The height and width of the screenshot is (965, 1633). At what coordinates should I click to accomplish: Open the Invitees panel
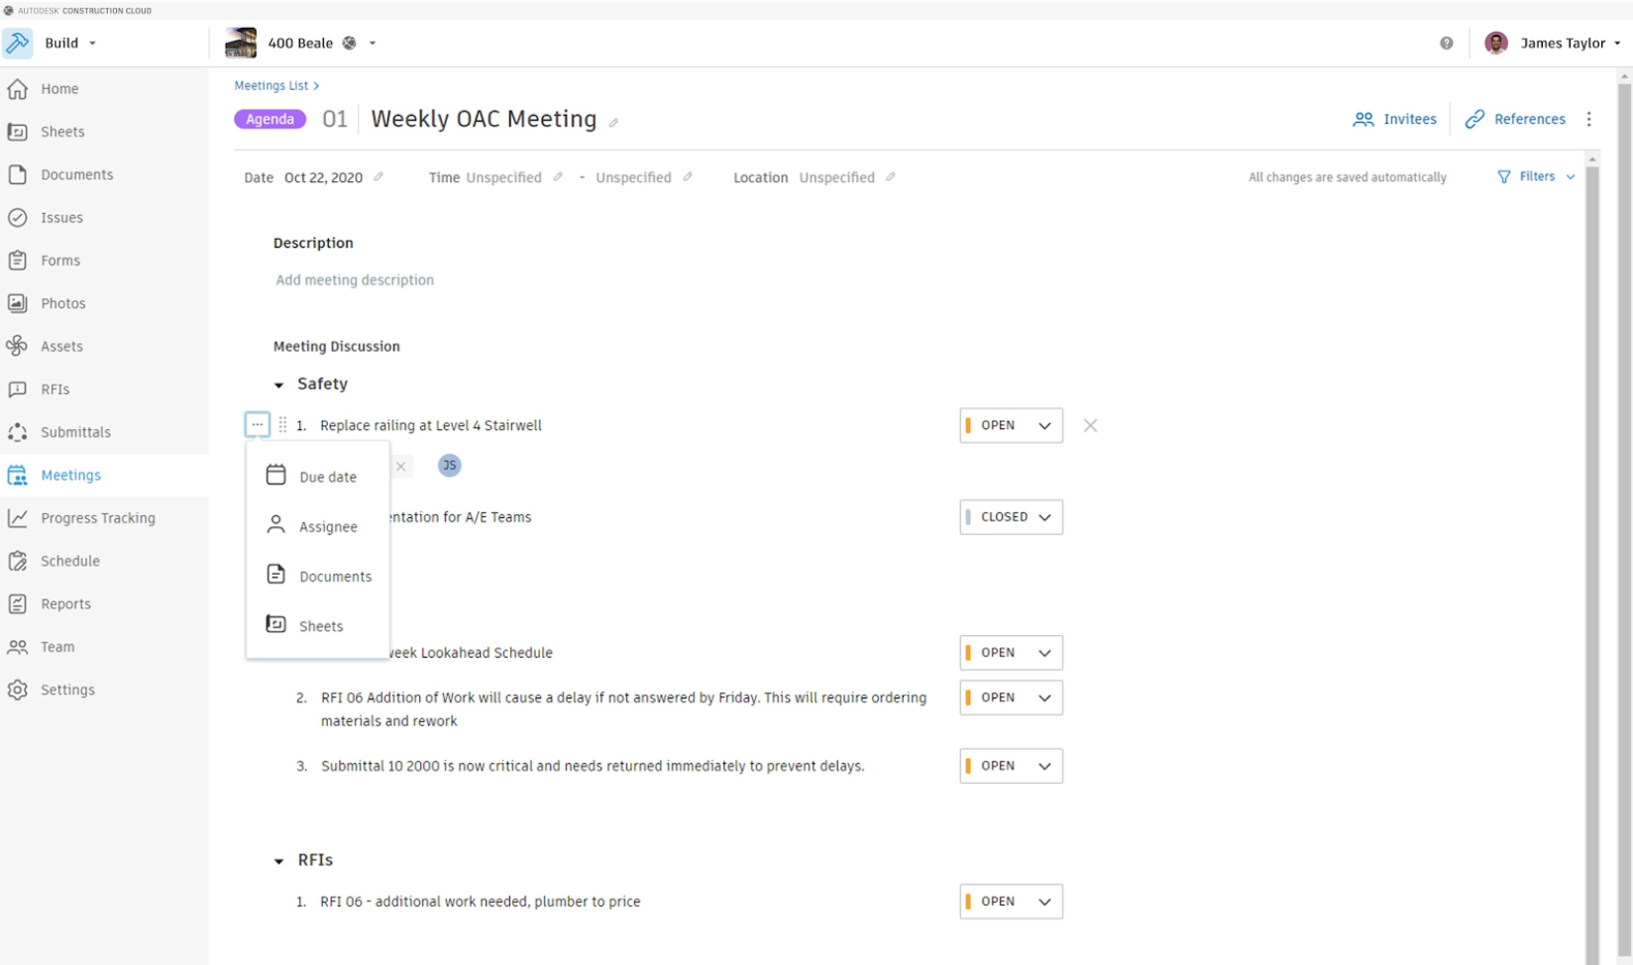pyautogui.click(x=1395, y=119)
